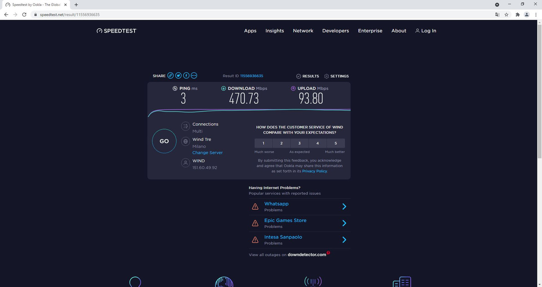Go back with browser back arrow
Viewport: 542px width, 287px height.
6,14
